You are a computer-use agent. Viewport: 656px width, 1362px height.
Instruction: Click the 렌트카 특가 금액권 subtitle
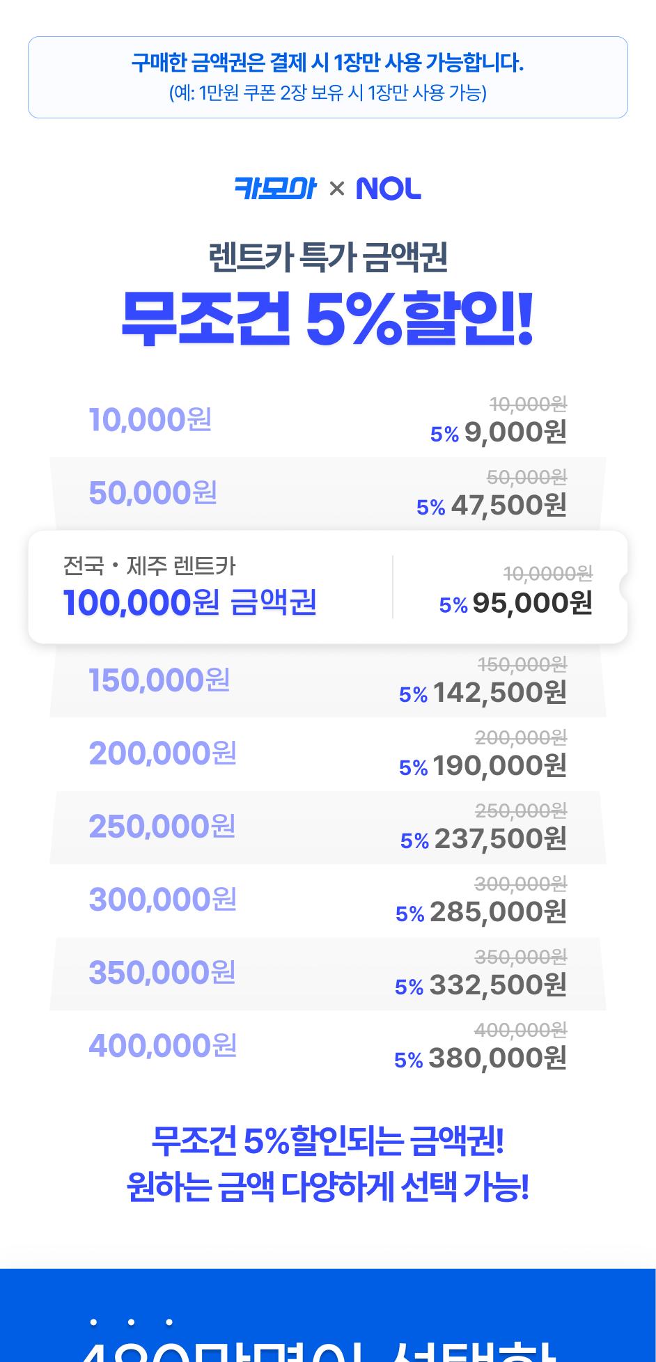coord(327,258)
